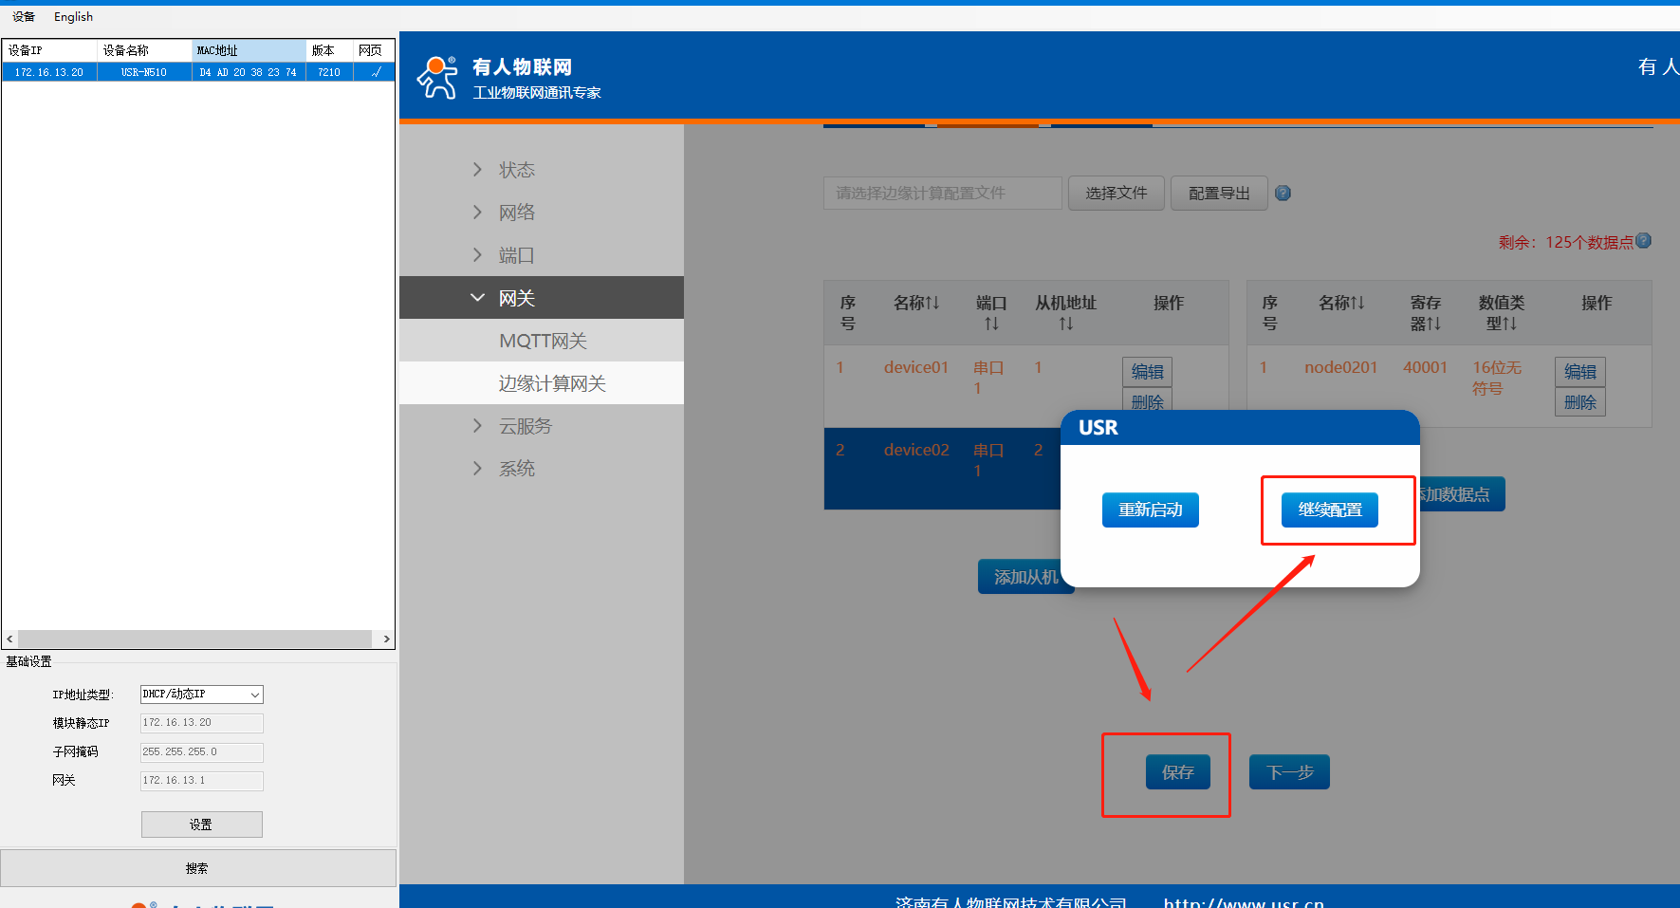Image resolution: width=1680 pixels, height=908 pixels.
Task: Select MQTT网关 submenu item
Action: pos(543,341)
